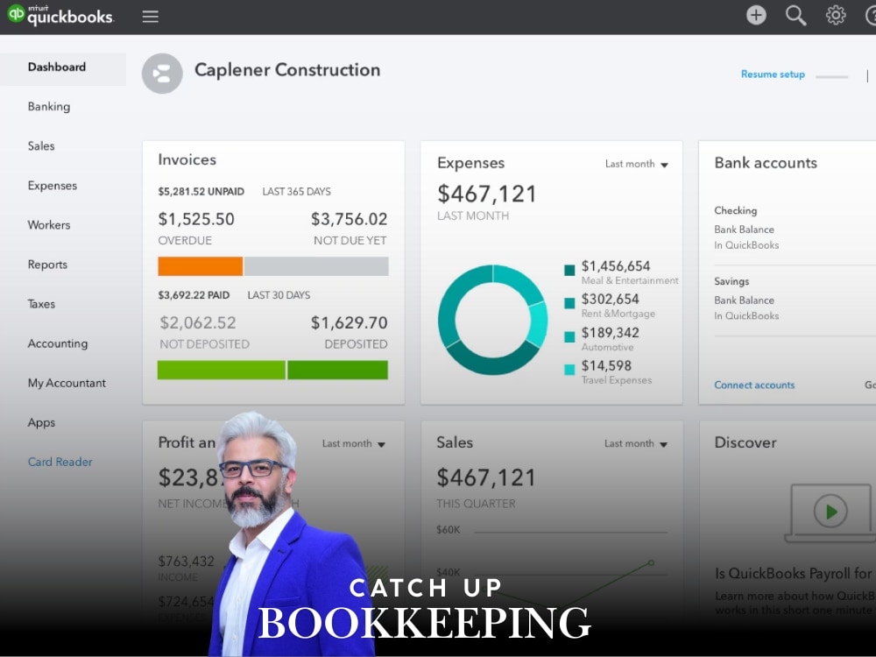Click the $1,525.50 overdue amount
The width and height of the screenshot is (876, 657).
click(x=196, y=219)
